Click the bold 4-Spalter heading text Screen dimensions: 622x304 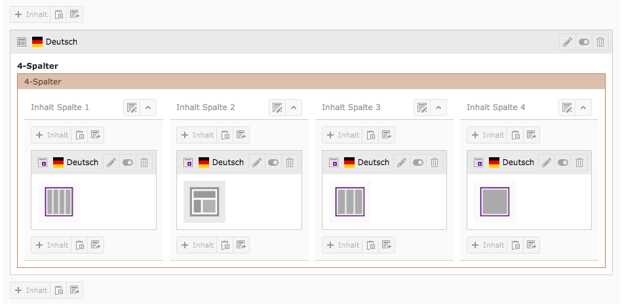[37, 66]
